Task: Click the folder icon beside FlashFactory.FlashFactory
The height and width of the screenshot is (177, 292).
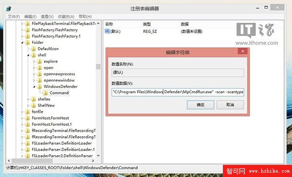Action: pos(28,30)
